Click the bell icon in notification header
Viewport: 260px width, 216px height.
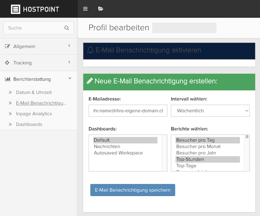(x=90, y=50)
